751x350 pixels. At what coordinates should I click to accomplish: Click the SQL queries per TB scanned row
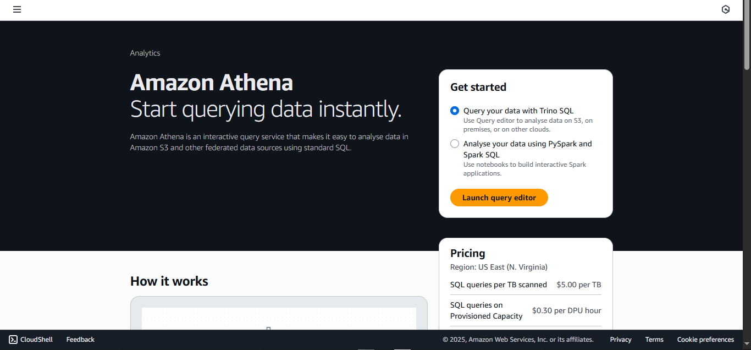(x=526, y=285)
